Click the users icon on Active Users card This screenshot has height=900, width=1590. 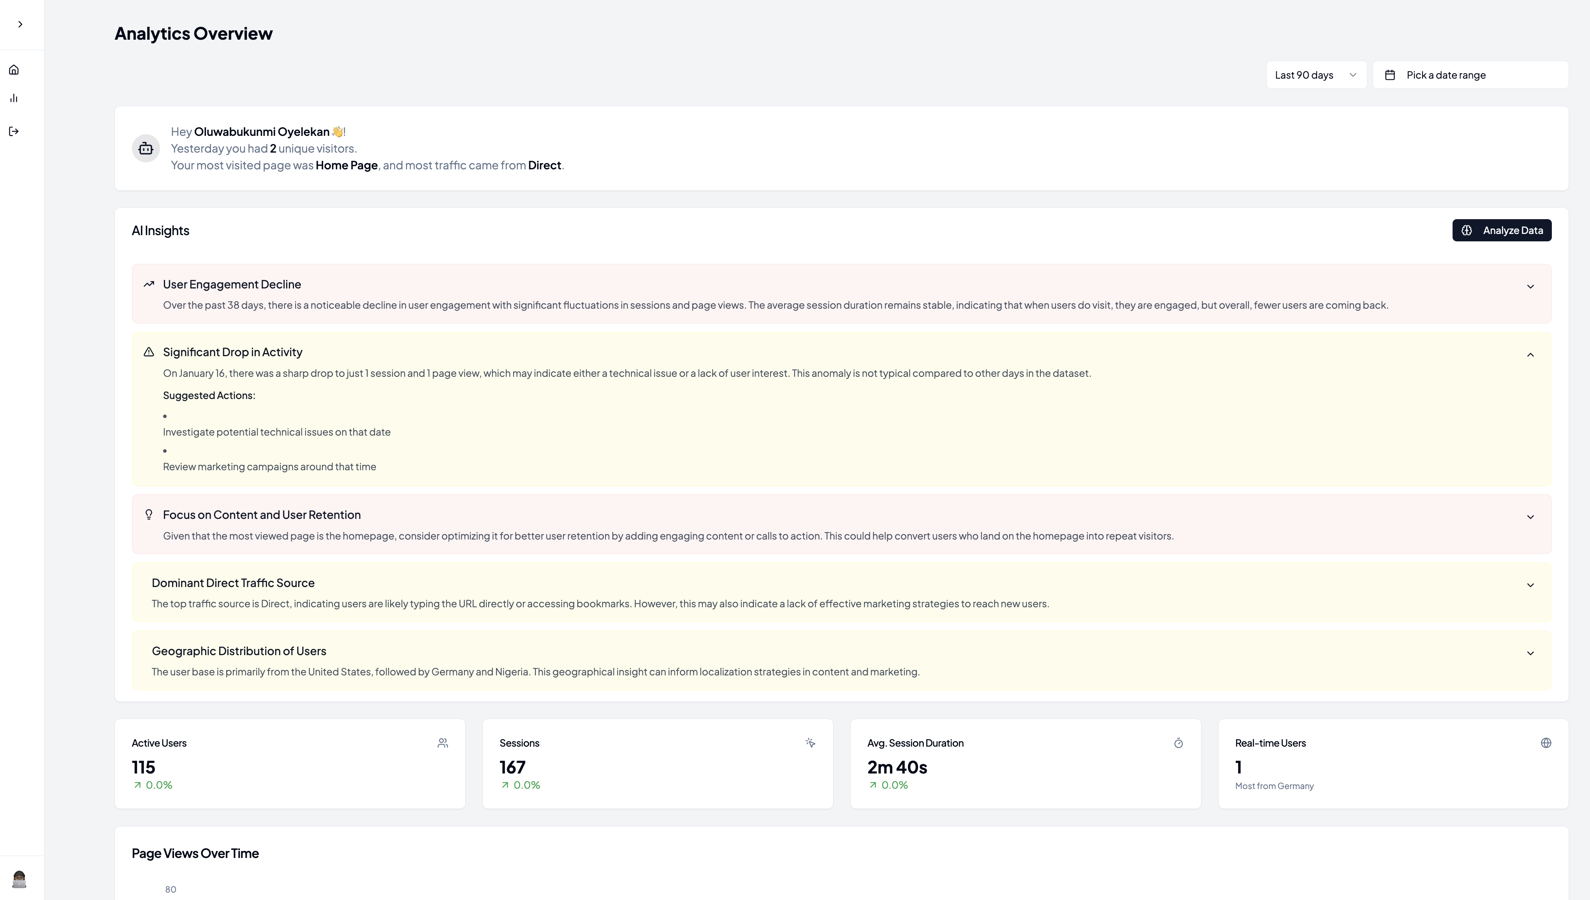[443, 743]
